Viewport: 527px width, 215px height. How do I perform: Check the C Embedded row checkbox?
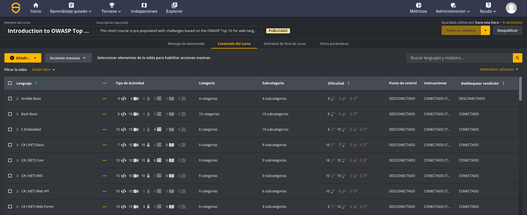(x=10, y=130)
